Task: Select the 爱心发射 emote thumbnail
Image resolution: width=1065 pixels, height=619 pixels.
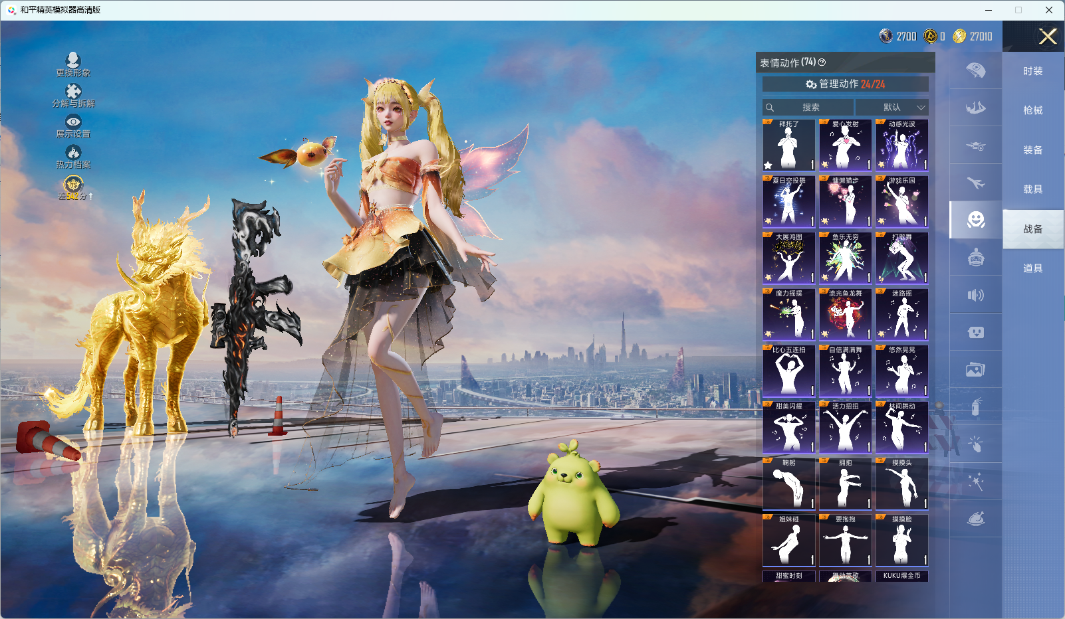Action: click(x=846, y=145)
